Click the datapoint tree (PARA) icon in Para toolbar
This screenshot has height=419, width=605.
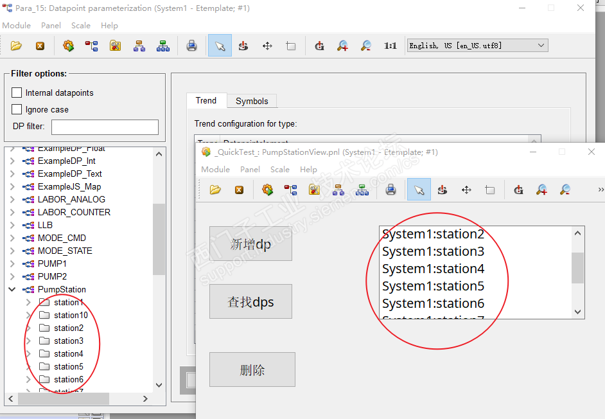point(92,46)
